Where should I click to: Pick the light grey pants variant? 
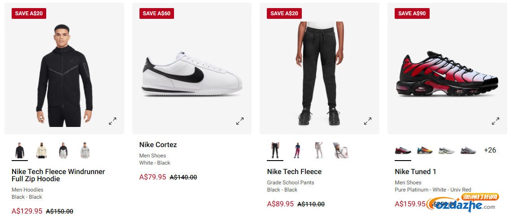(318, 151)
